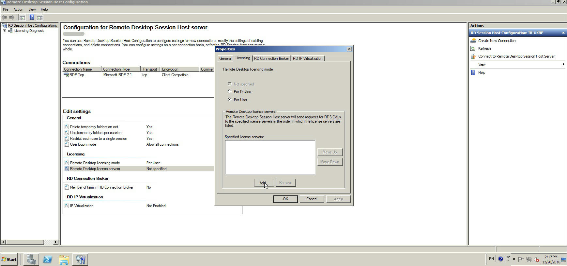Open Server Manager from the taskbar
The width and height of the screenshot is (567, 266).
coord(31,259)
